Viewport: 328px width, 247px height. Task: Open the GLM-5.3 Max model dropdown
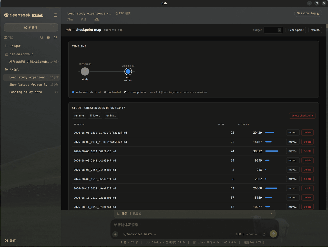click(247, 234)
